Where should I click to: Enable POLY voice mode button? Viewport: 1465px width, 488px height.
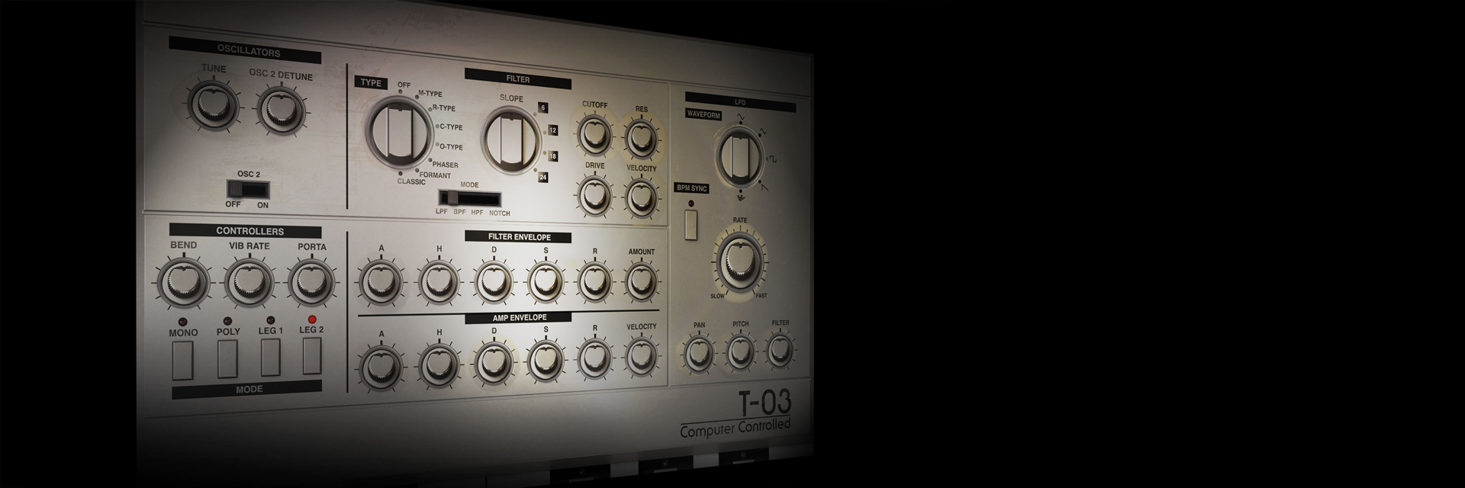228,359
